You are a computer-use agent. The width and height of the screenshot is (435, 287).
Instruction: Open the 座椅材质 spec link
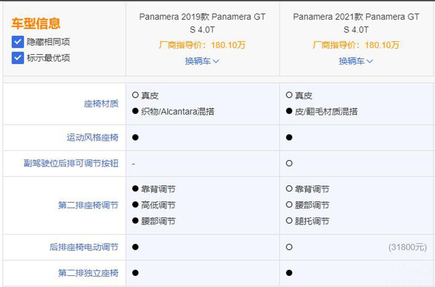[x=101, y=104]
